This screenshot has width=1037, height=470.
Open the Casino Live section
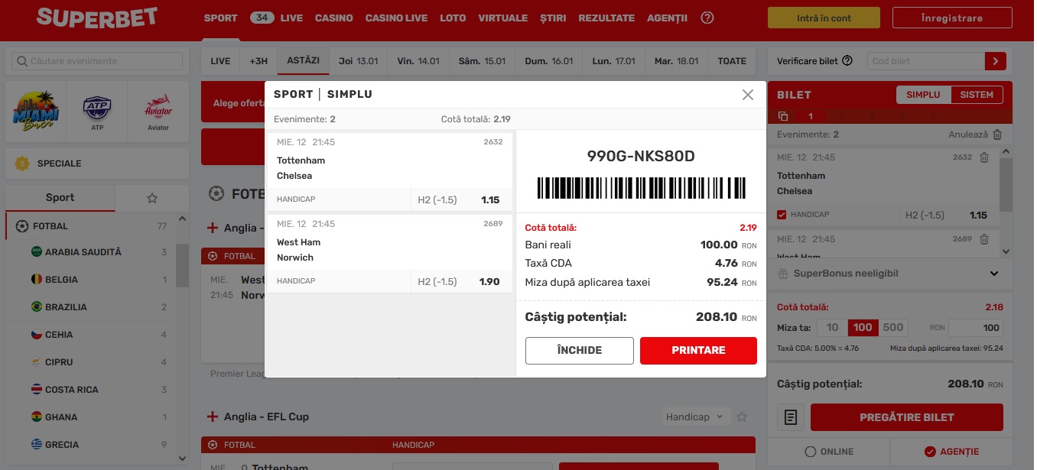coord(396,18)
